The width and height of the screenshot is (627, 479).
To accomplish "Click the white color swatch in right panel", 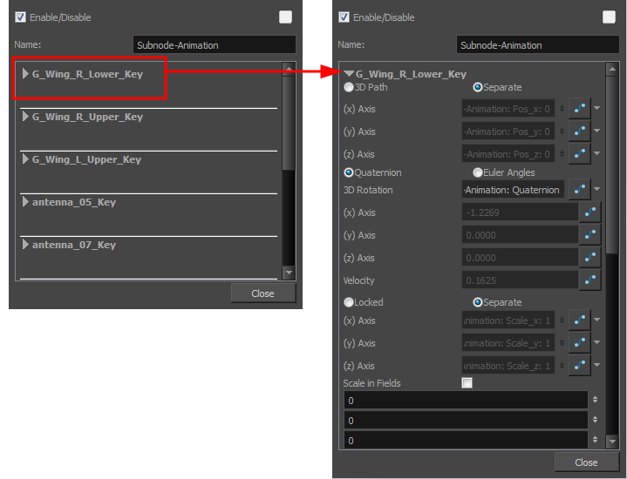I will [x=609, y=17].
